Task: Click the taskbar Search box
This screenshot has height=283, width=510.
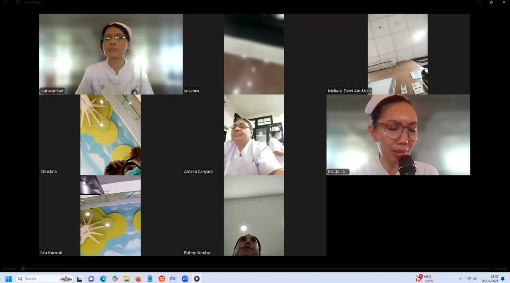Action: tap(44, 279)
